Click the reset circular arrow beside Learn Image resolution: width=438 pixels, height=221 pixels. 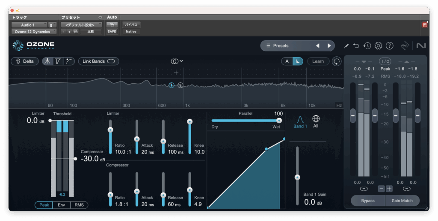[337, 61]
